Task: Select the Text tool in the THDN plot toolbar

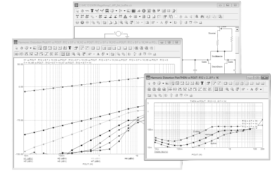Action: (x=202, y=83)
